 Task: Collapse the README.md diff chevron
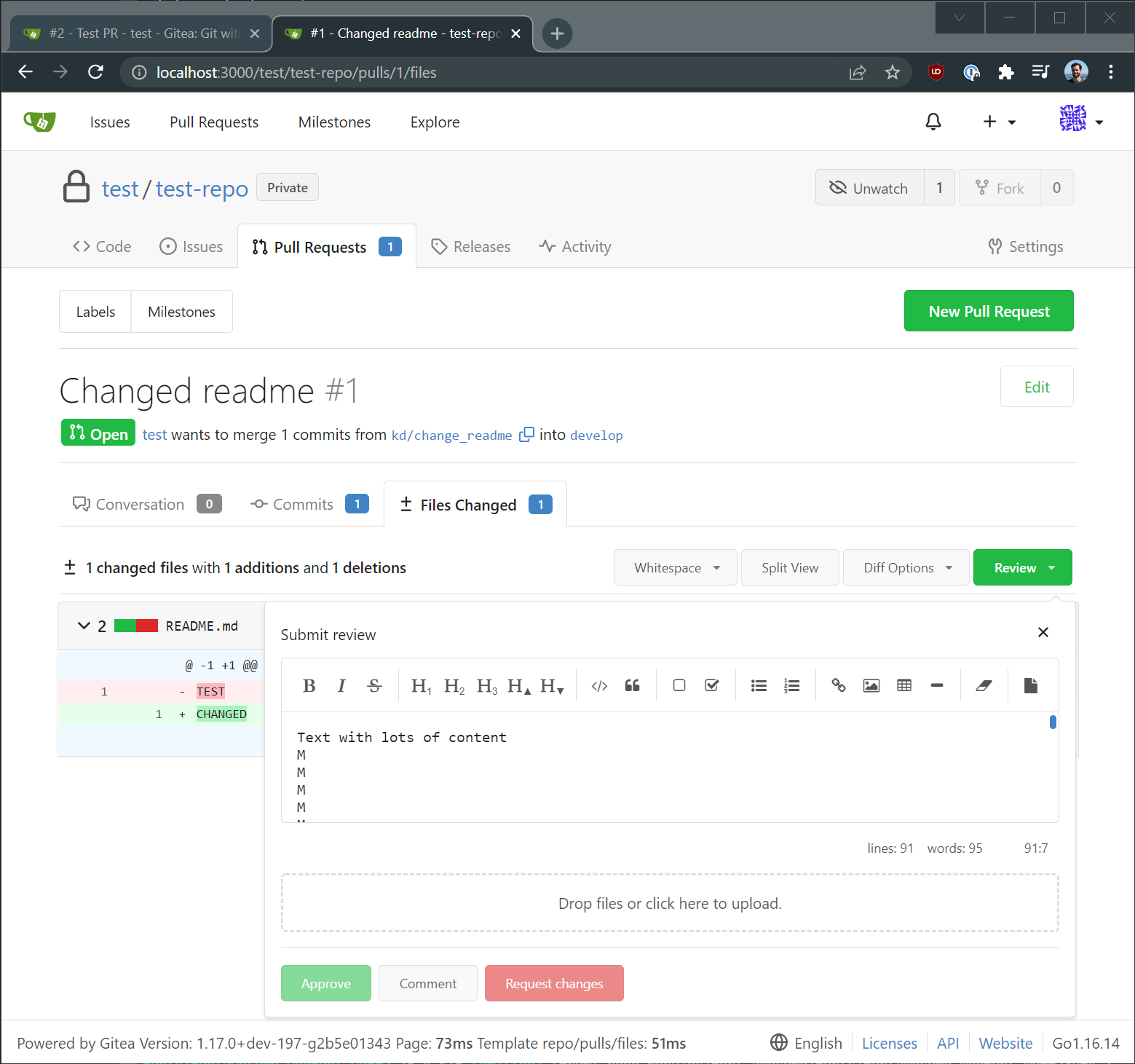pyautogui.click(x=84, y=626)
